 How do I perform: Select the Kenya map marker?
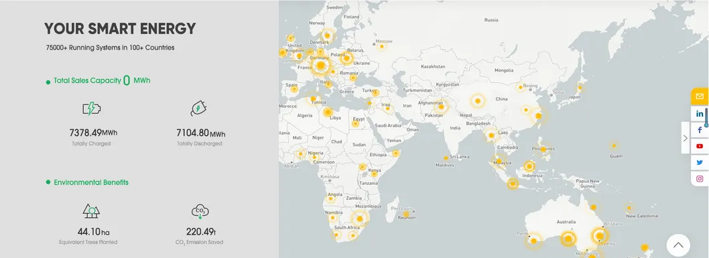pos(374,174)
